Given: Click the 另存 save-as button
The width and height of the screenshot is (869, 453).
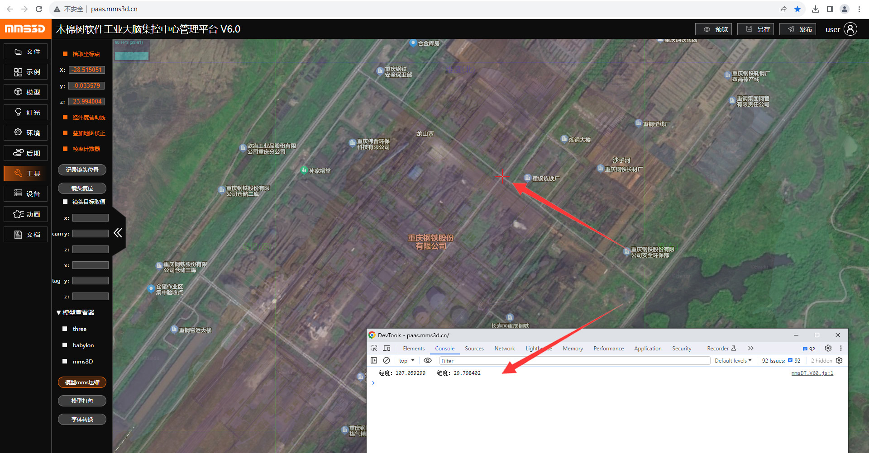Looking at the screenshot, I should (755, 29).
